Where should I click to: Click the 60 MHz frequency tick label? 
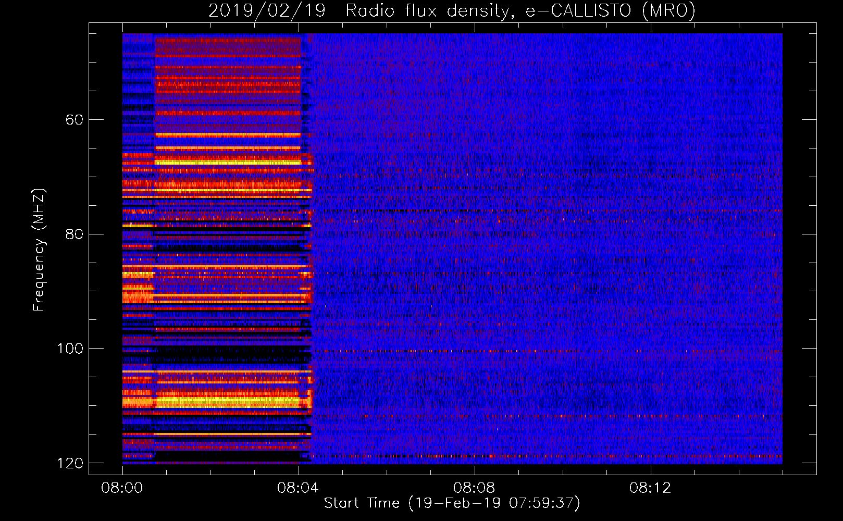(75, 120)
